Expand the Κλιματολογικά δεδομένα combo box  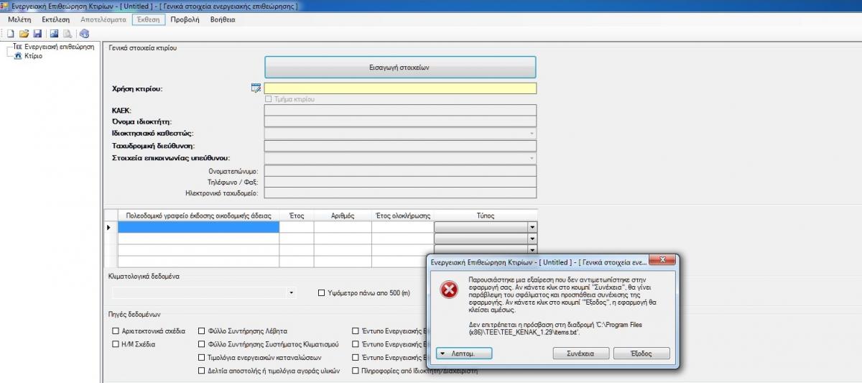click(291, 293)
